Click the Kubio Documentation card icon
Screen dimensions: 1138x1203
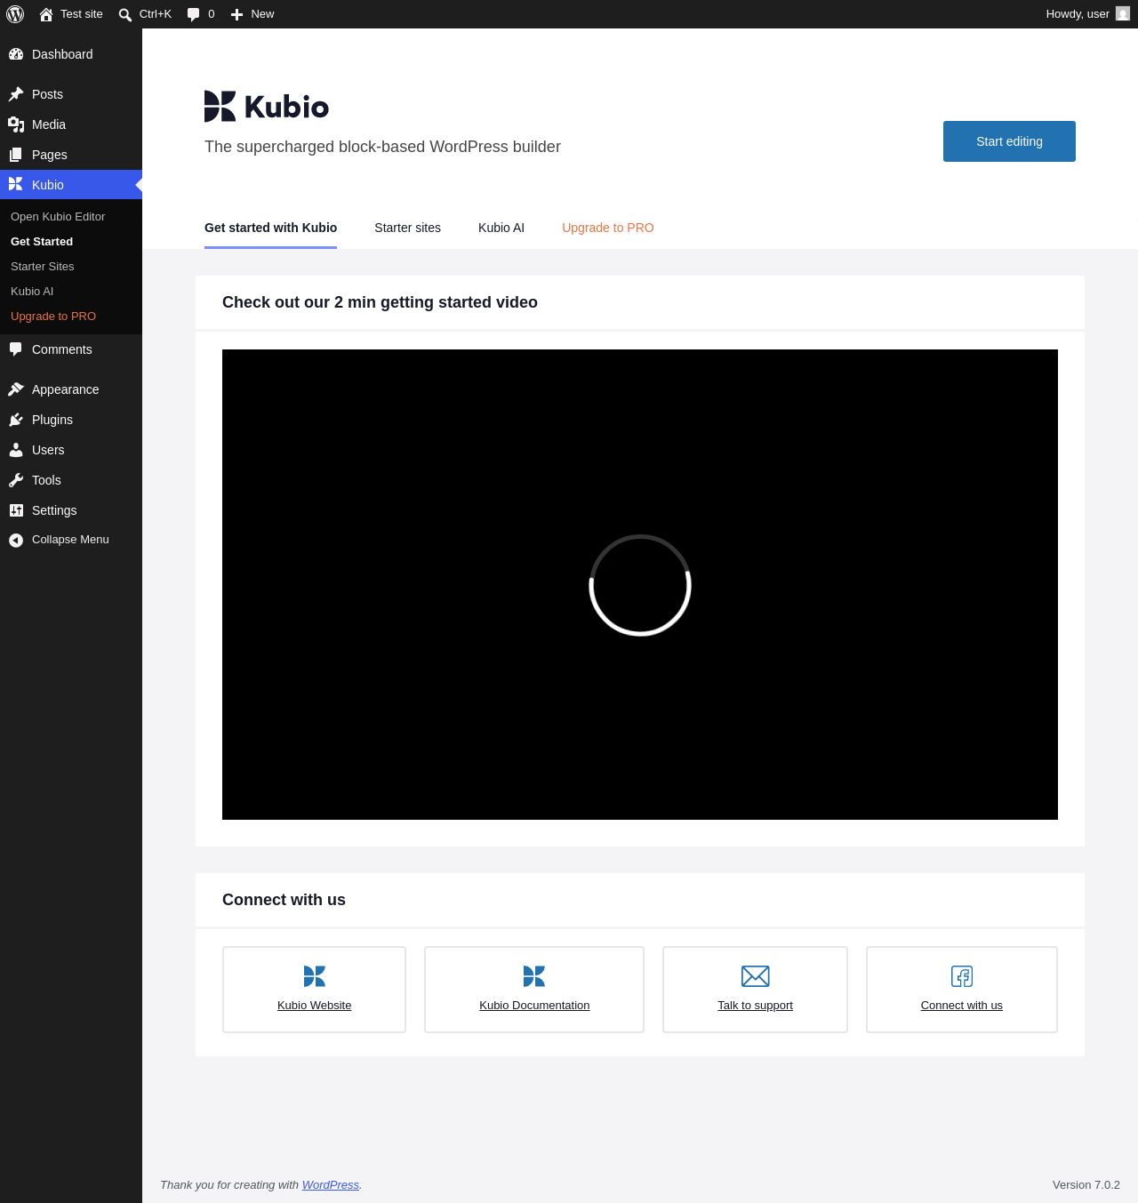(x=534, y=976)
